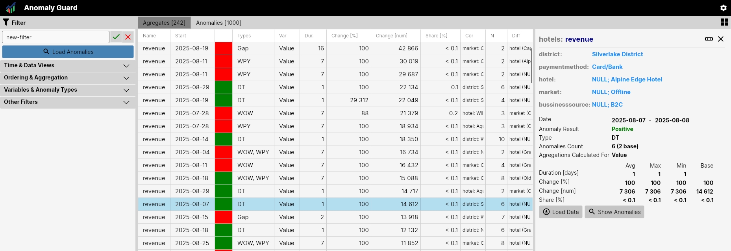731x251 pixels.
Task: Click the hotels: revenue panel title
Action: [x=566, y=39]
